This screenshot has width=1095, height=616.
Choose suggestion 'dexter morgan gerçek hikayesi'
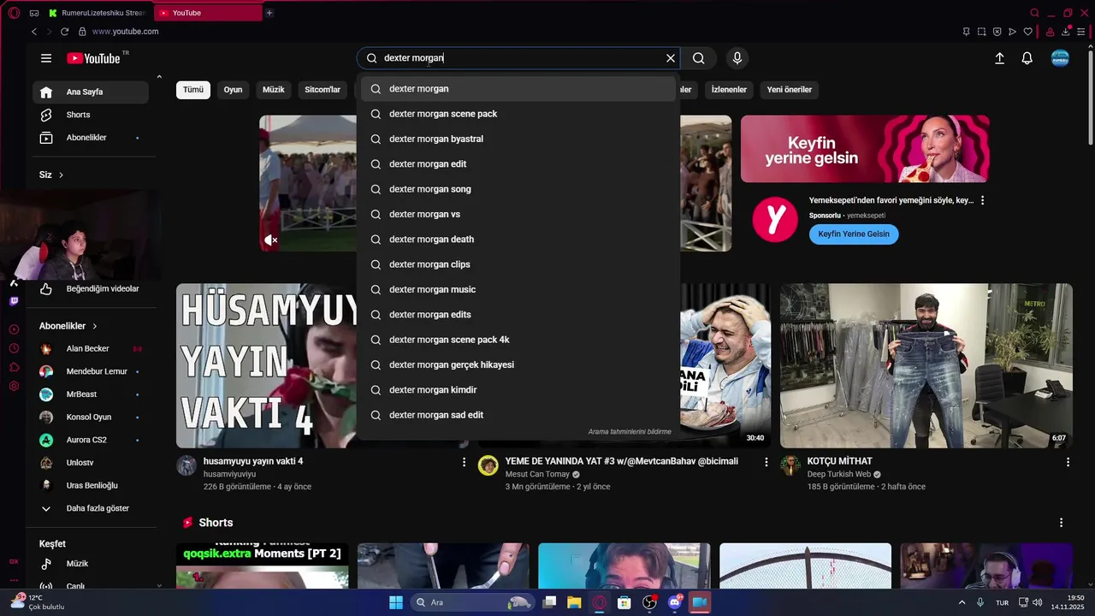click(518, 364)
